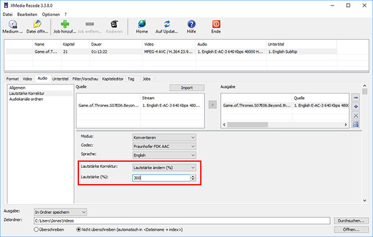The width and height of the screenshot is (373, 237).
Task: Open the Modus dropdown
Action: 164,137
